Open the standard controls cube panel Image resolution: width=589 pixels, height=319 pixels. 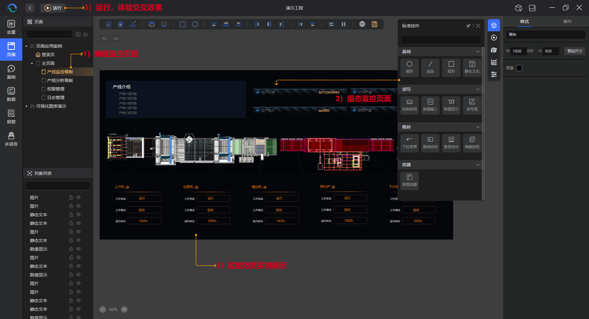pyautogui.click(x=494, y=25)
